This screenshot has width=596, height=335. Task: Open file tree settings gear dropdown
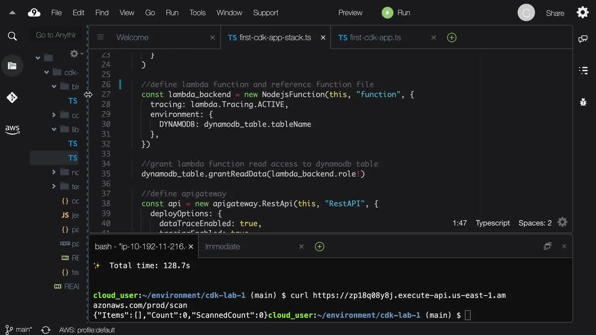pyautogui.click(x=76, y=54)
